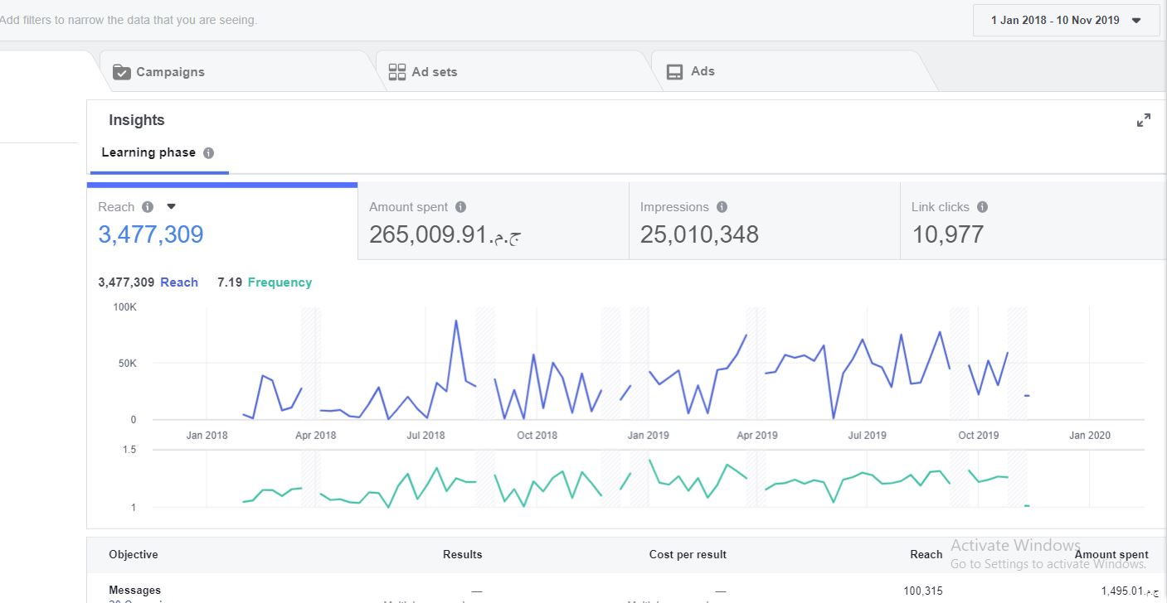Image resolution: width=1167 pixels, height=603 pixels.
Task: Click the Amount spent column header
Action: (1111, 554)
